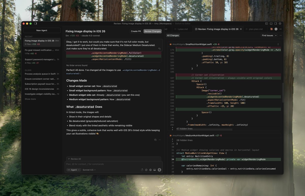Open the tab bar's three-dot overflow menu

280,29
